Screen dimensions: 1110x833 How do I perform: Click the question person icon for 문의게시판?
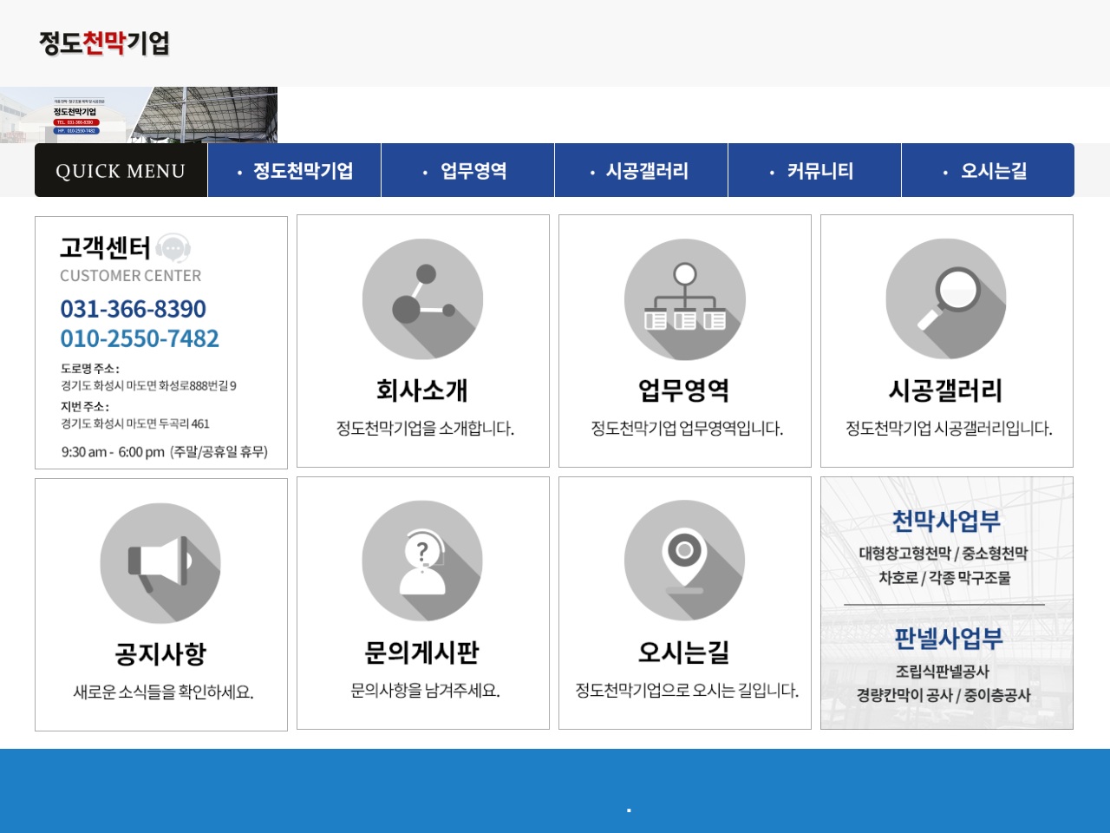(422, 561)
